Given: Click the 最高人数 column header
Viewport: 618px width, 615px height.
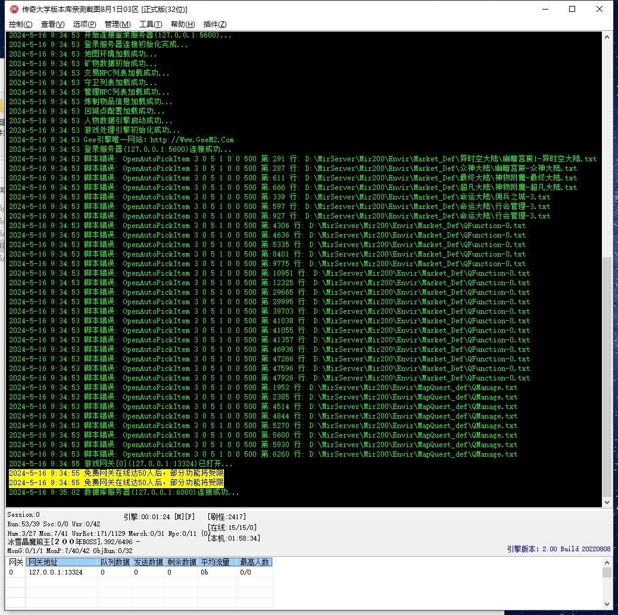Looking at the screenshot, I should tap(254, 562).
